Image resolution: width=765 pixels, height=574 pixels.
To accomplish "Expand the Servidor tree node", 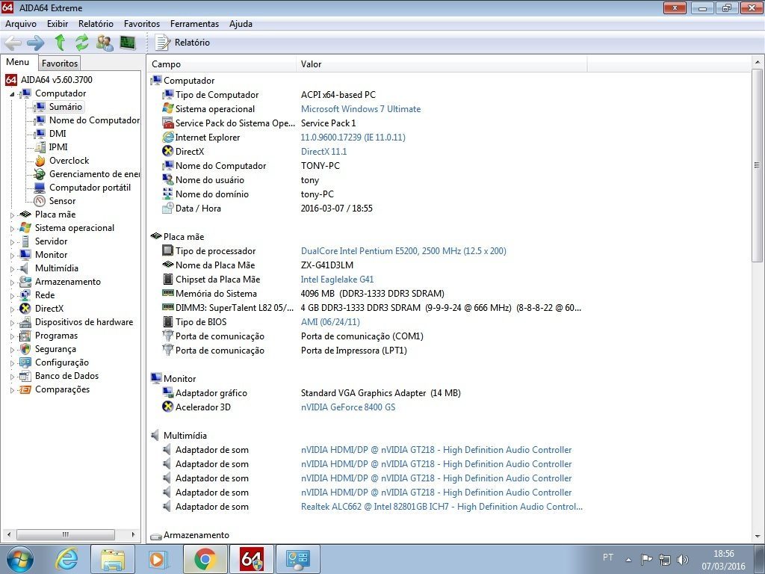I will [x=12, y=241].
